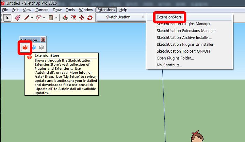The image size is (245, 142).
Task: Choose SketchUcation Plugins Manager
Action: 190,24
